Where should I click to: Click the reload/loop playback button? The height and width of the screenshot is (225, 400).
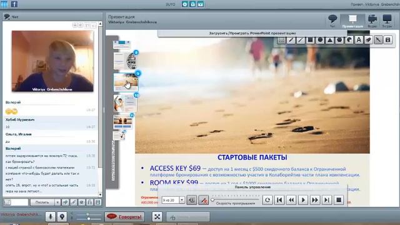point(267,200)
